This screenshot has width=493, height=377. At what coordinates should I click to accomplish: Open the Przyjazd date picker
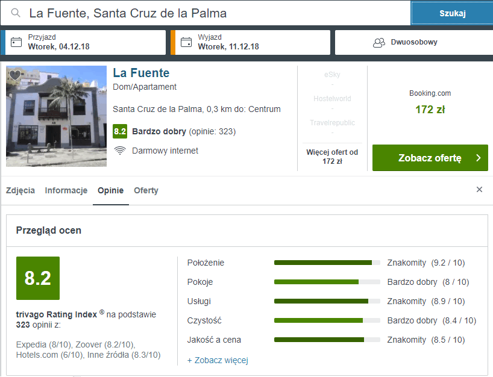pos(90,42)
